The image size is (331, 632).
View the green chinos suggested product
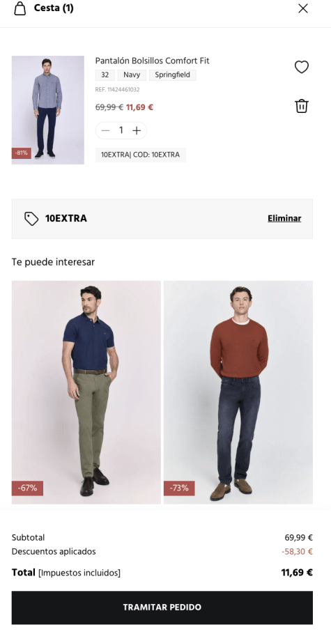86,392
